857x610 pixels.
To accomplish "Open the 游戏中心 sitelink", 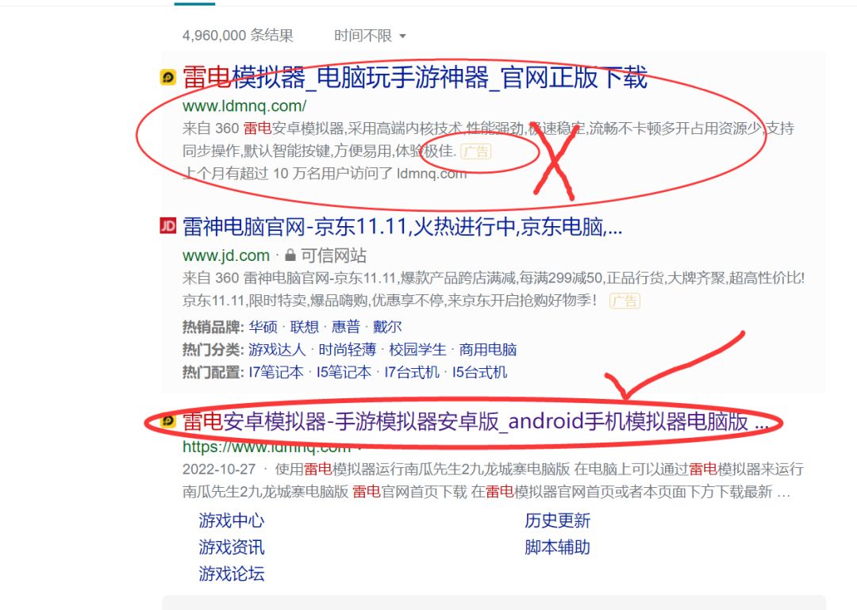I will [232, 520].
